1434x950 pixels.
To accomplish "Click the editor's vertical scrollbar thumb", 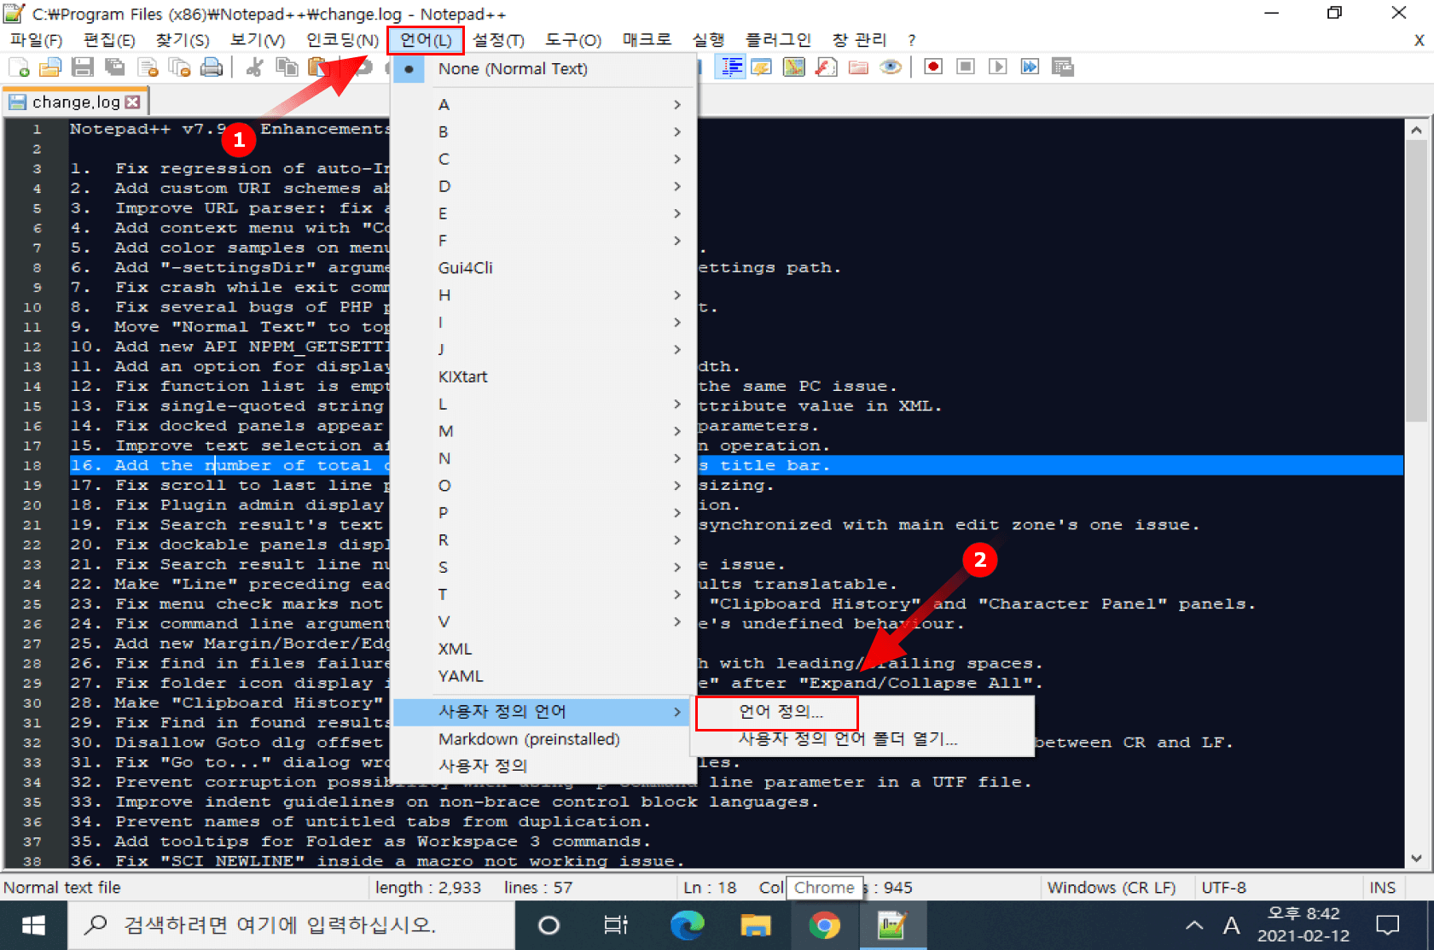I will click(x=1416, y=281).
